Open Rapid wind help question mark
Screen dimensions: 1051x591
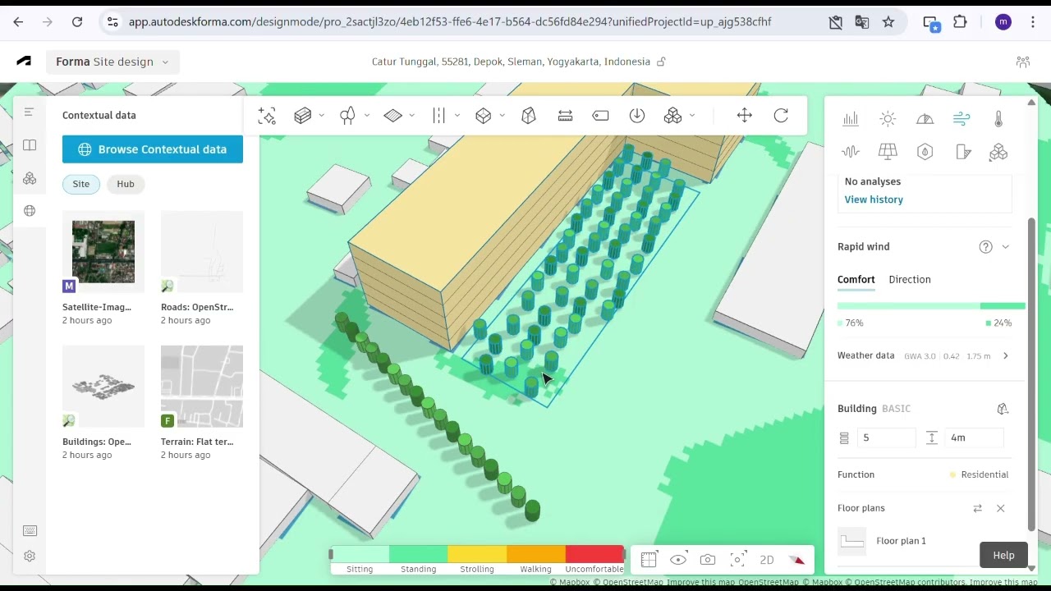point(985,247)
